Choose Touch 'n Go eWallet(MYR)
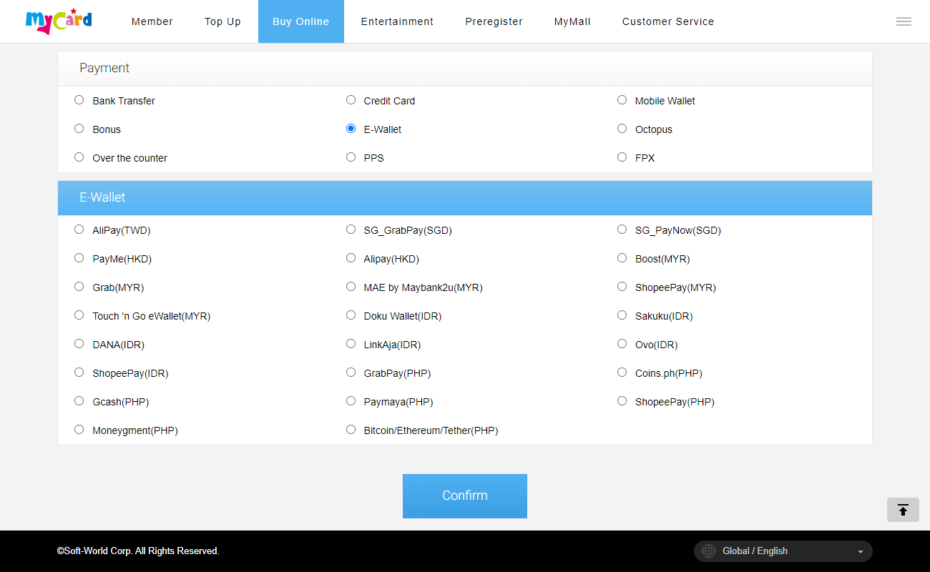The image size is (930, 572). [x=79, y=315]
